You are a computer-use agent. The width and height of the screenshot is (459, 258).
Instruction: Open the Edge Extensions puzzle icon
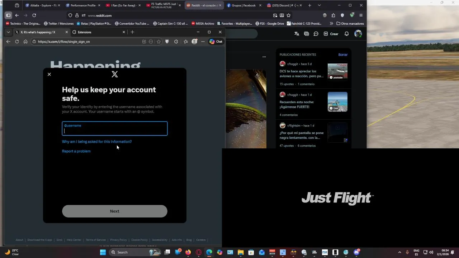click(x=176, y=42)
